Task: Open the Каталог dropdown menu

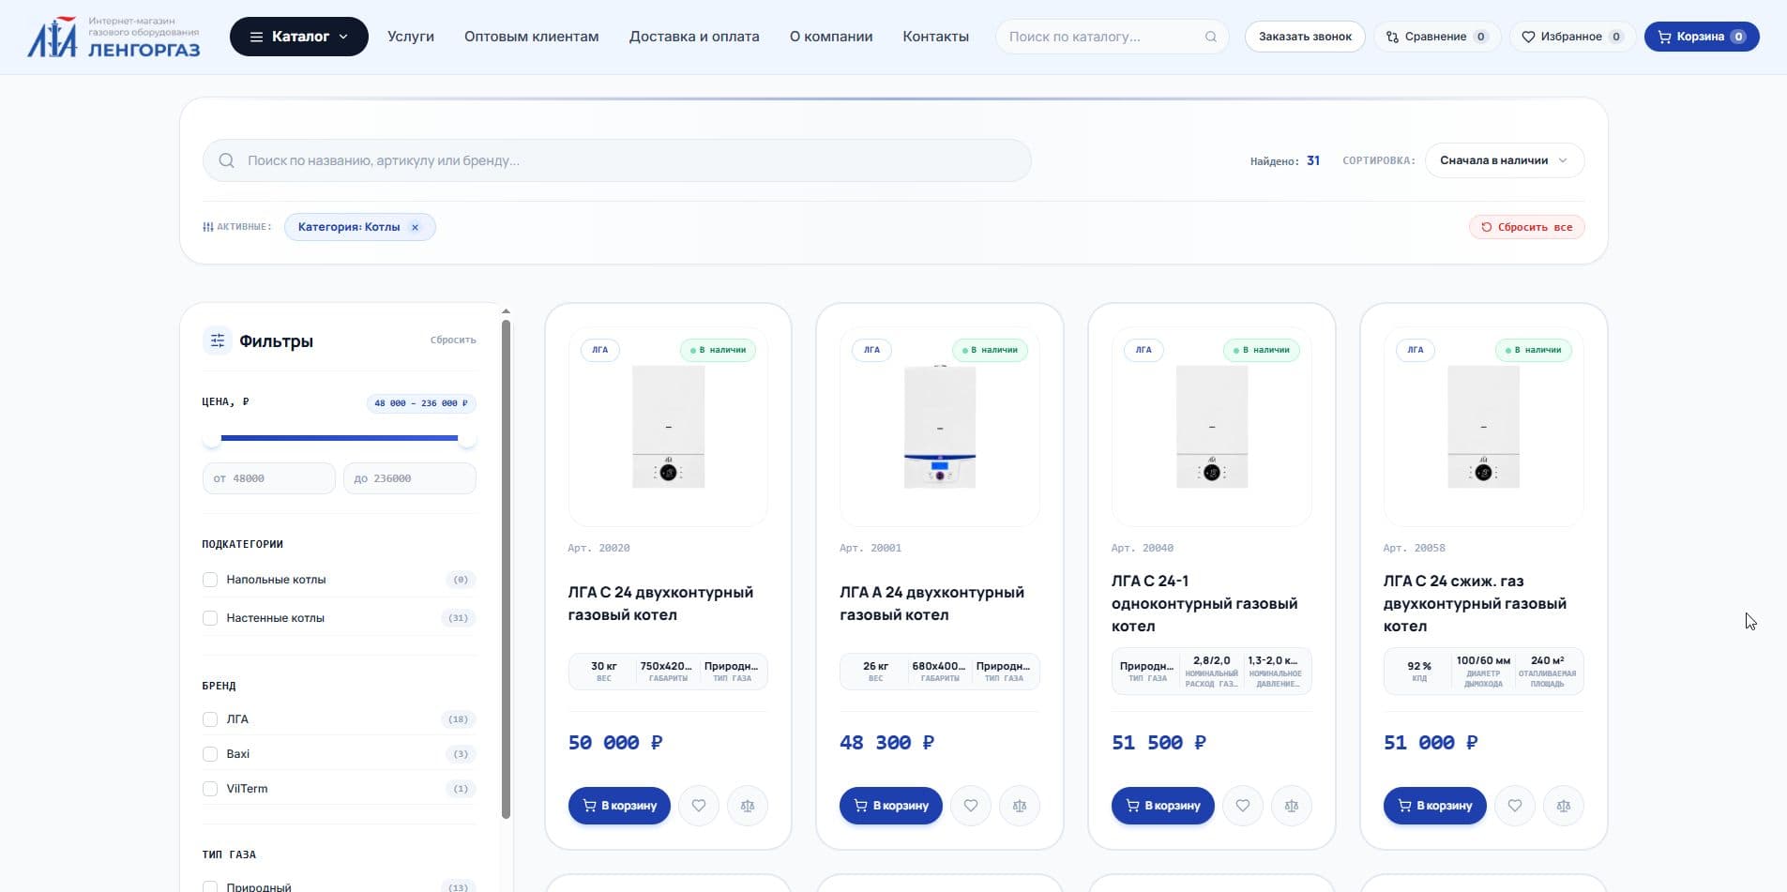Action: click(x=299, y=37)
